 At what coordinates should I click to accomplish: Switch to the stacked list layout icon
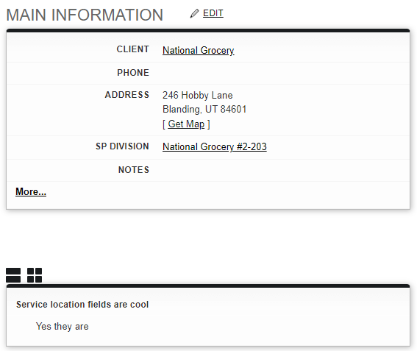click(x=13, y=275)
